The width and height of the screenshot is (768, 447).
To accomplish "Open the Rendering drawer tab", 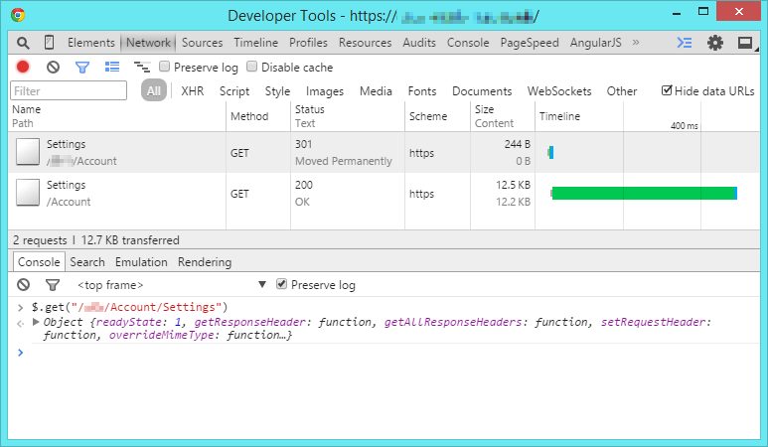I will pos(205,262).
